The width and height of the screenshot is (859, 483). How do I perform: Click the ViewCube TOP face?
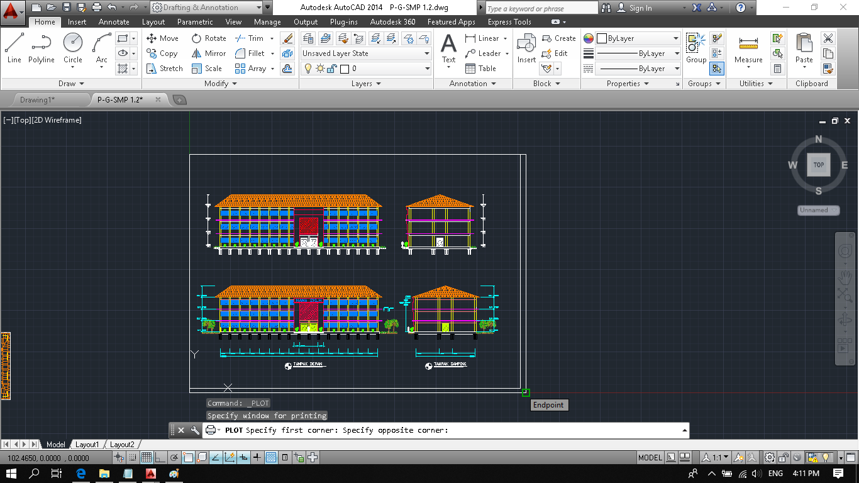[x=818, y=165]
